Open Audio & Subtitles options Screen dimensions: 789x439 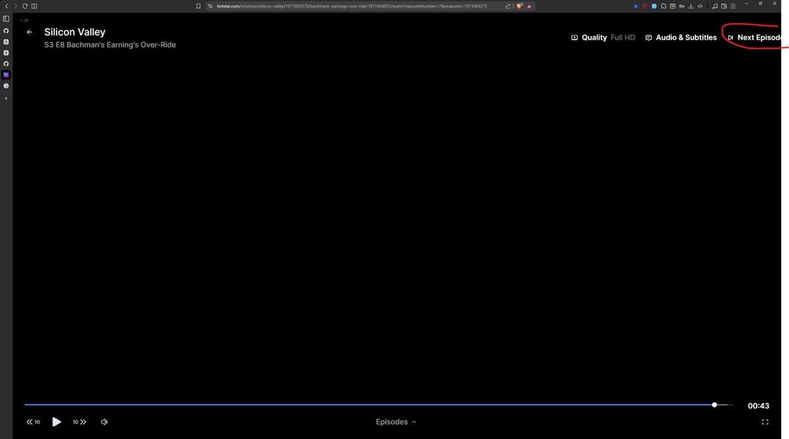coord(681,37)
